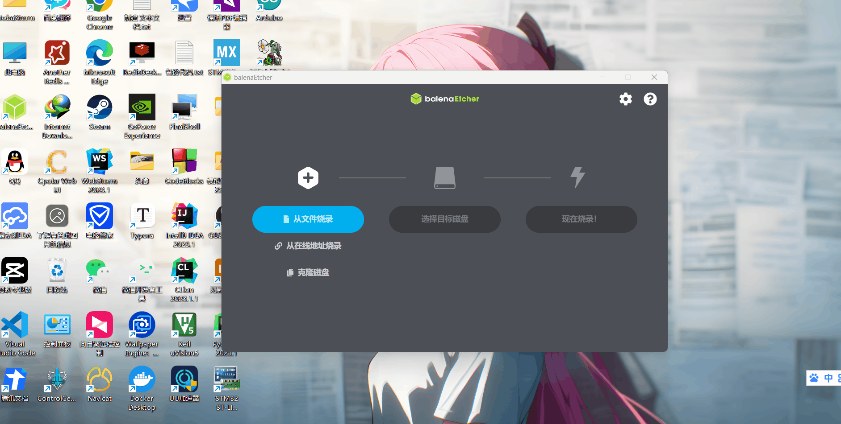
Task: Open UU加速器 desktop icon
Action: [184, 384]
